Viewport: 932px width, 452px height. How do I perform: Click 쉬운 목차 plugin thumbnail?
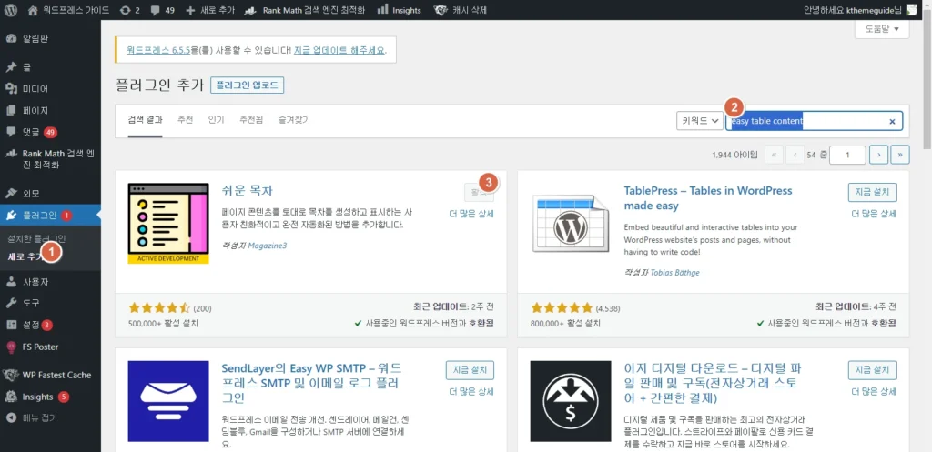(x=168, y=224)
